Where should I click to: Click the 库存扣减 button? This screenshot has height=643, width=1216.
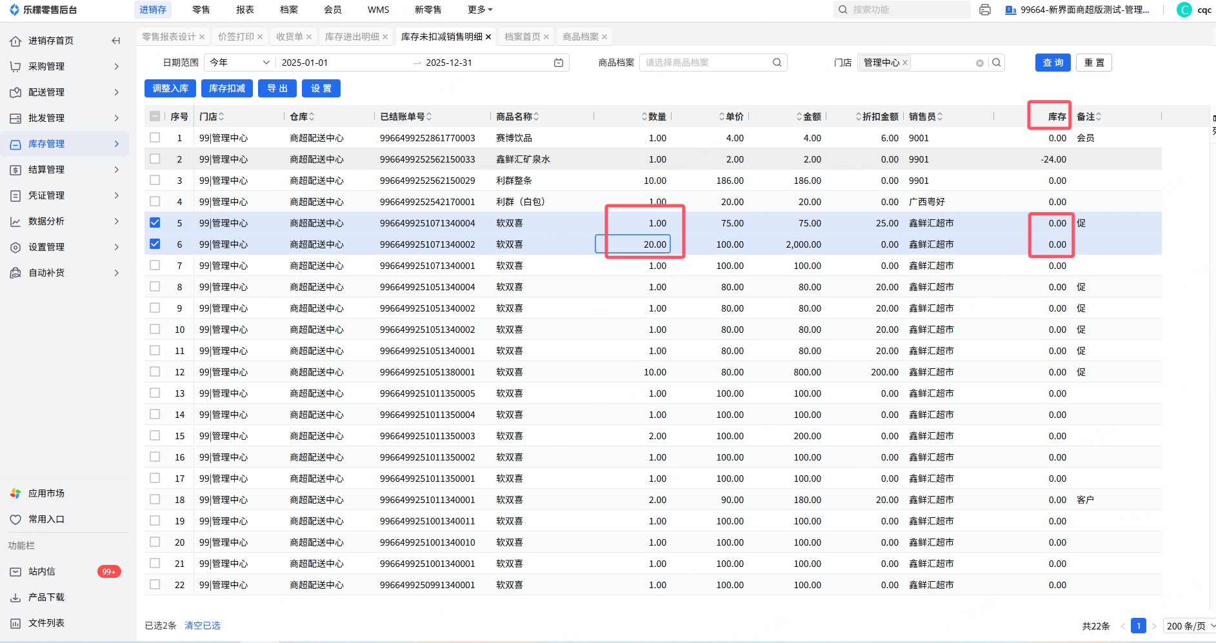(x=227, y=88)
